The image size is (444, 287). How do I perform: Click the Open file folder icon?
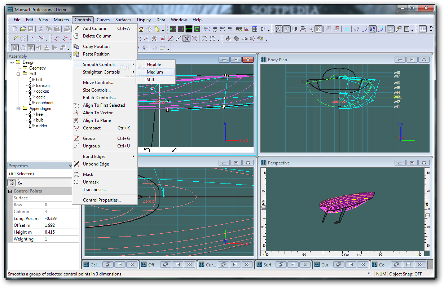click(23, 29)
